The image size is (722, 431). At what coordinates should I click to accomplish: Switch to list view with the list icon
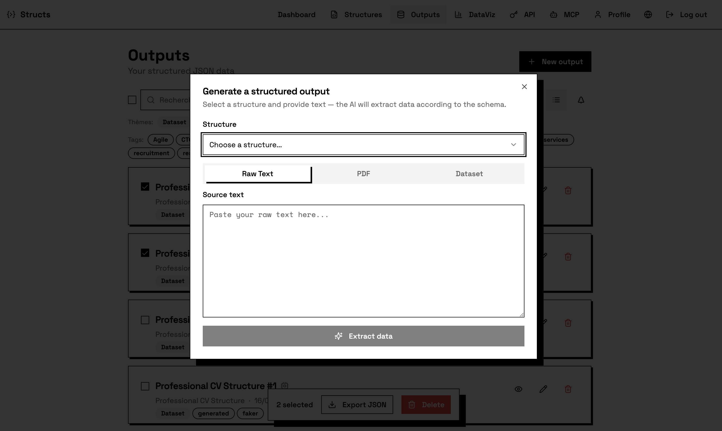[556, 100]
